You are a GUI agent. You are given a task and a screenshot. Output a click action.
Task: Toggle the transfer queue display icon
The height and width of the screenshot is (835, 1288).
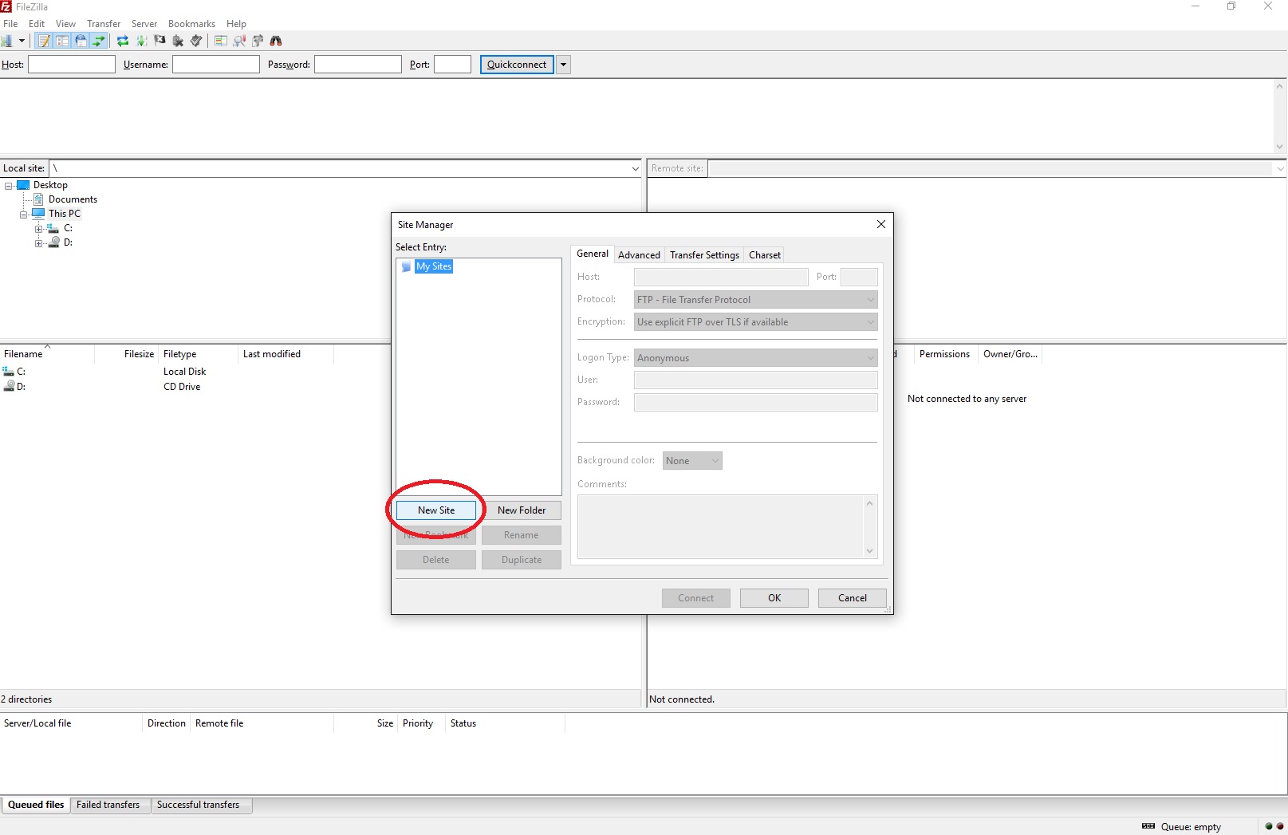(99, 41)
